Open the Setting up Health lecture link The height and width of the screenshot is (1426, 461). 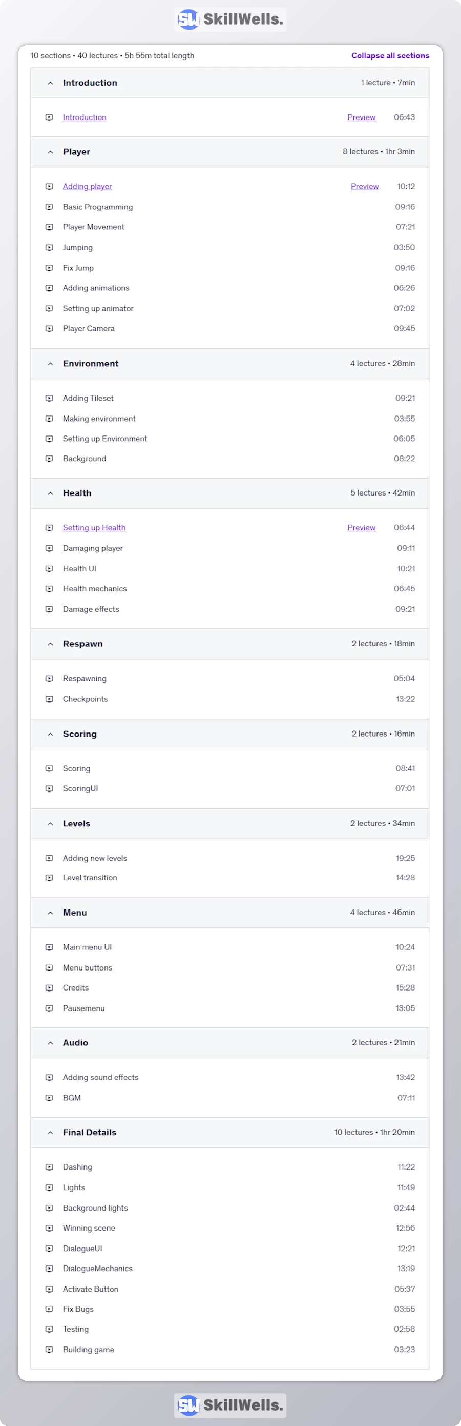(x=94, y=528)
